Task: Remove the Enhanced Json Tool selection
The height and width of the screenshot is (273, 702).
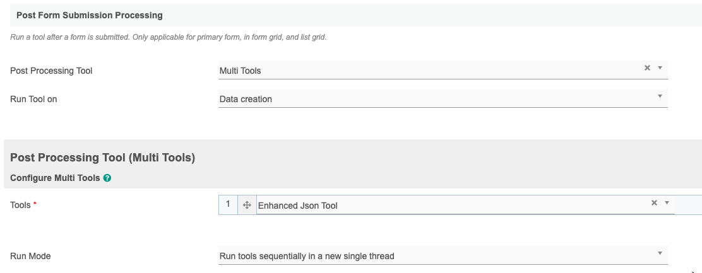Action: (x=654, y=203)
